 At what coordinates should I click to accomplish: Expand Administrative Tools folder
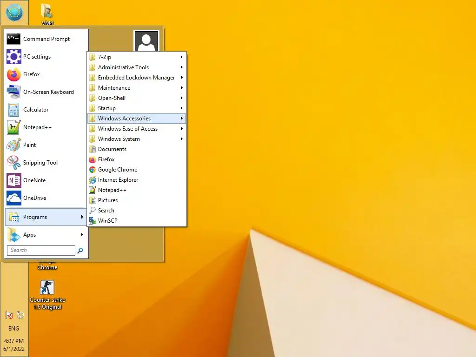point(137,67)
